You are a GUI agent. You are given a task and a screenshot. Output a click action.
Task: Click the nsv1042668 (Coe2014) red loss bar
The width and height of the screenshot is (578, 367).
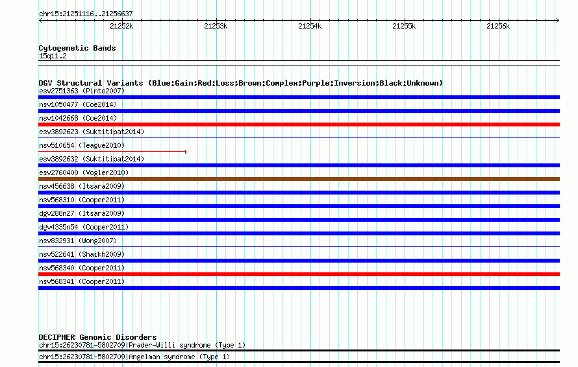click(x=299, y=124)
